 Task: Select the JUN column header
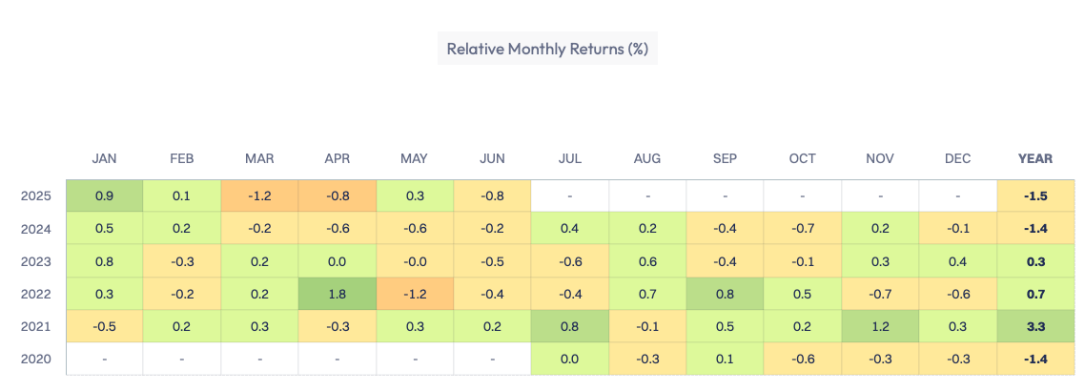[x=492, y=158]
